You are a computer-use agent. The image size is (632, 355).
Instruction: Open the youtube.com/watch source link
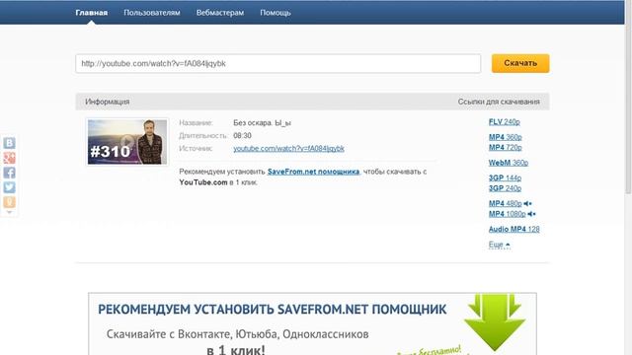pyautogui.click(x=288, y=149)
